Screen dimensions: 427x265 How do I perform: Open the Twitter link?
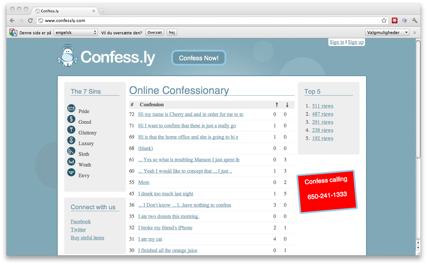(x=78, y=230)
